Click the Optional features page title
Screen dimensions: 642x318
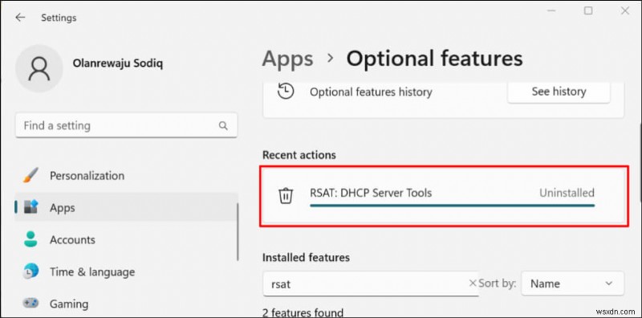(x=434, y=59)
